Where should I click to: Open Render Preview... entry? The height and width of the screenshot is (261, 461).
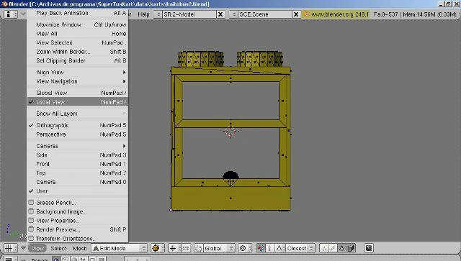point(78,229)
